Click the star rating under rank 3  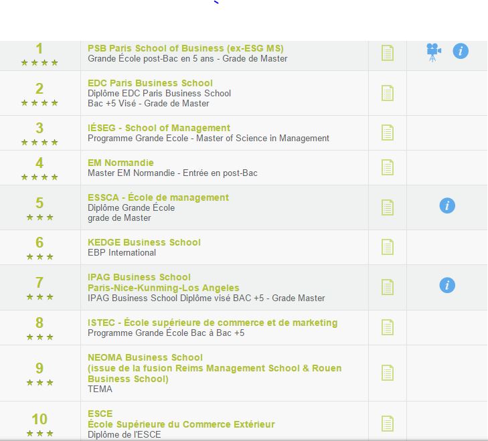pos(39,143)
